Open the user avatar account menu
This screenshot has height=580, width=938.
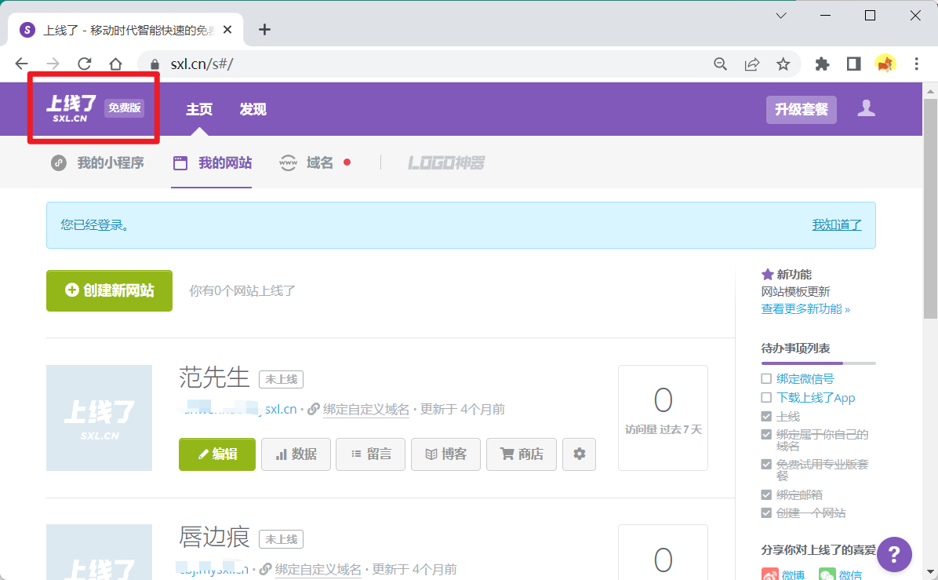click(866, 109)
